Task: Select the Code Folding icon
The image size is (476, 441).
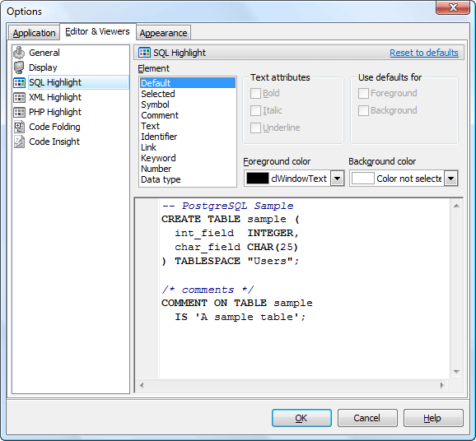Action: click(x=19, y=127)
